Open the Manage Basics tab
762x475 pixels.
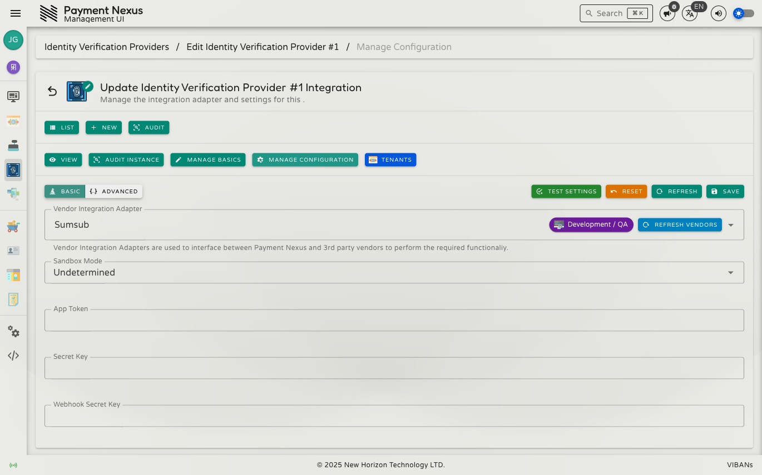click(208, 159)
